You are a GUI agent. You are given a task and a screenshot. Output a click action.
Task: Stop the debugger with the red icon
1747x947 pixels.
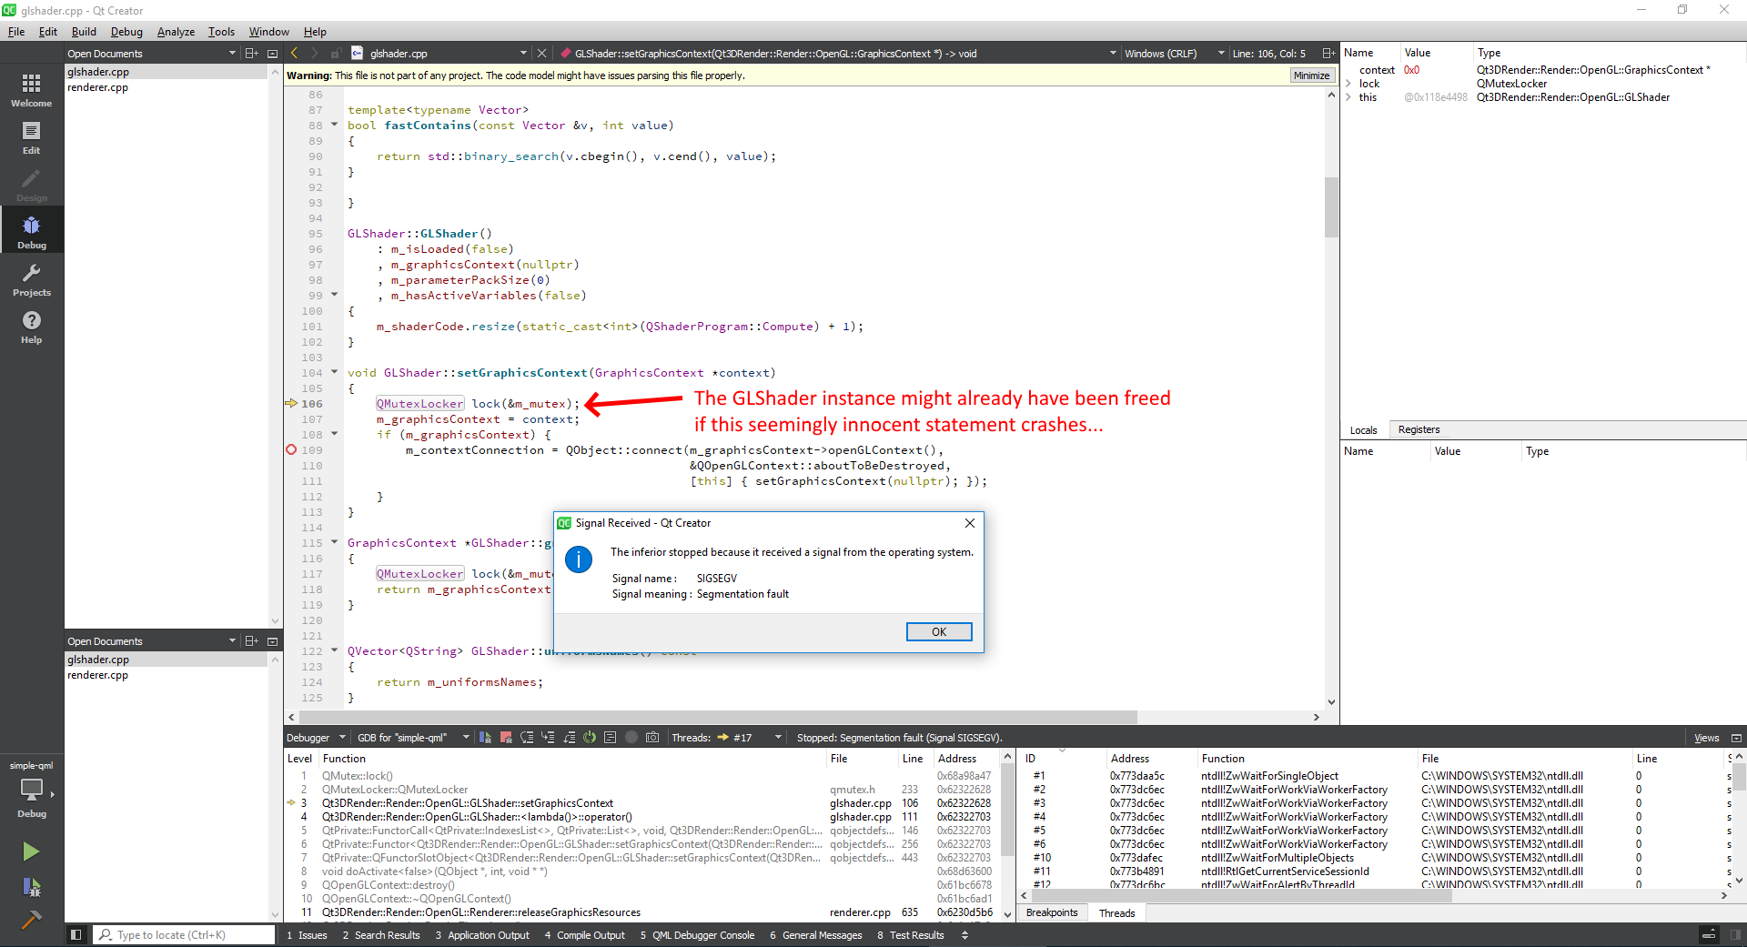point(506,738)
